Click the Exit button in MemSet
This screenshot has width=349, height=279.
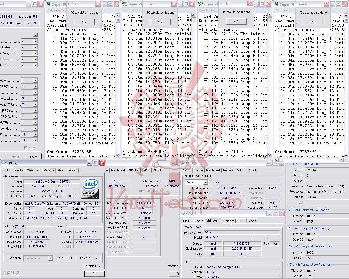pyautogui.click(x=33, y=157)
